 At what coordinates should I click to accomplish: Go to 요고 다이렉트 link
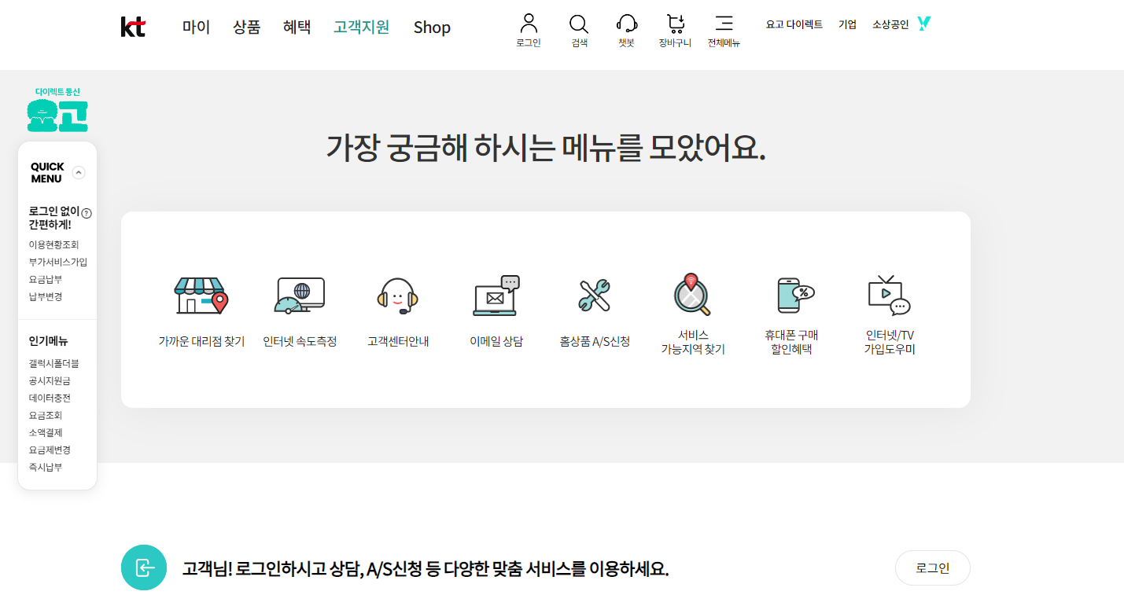coord(794,24)
